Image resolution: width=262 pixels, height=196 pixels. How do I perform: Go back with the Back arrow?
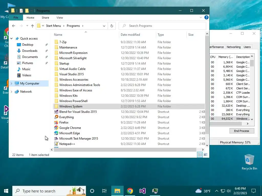(x=14, y=26)
